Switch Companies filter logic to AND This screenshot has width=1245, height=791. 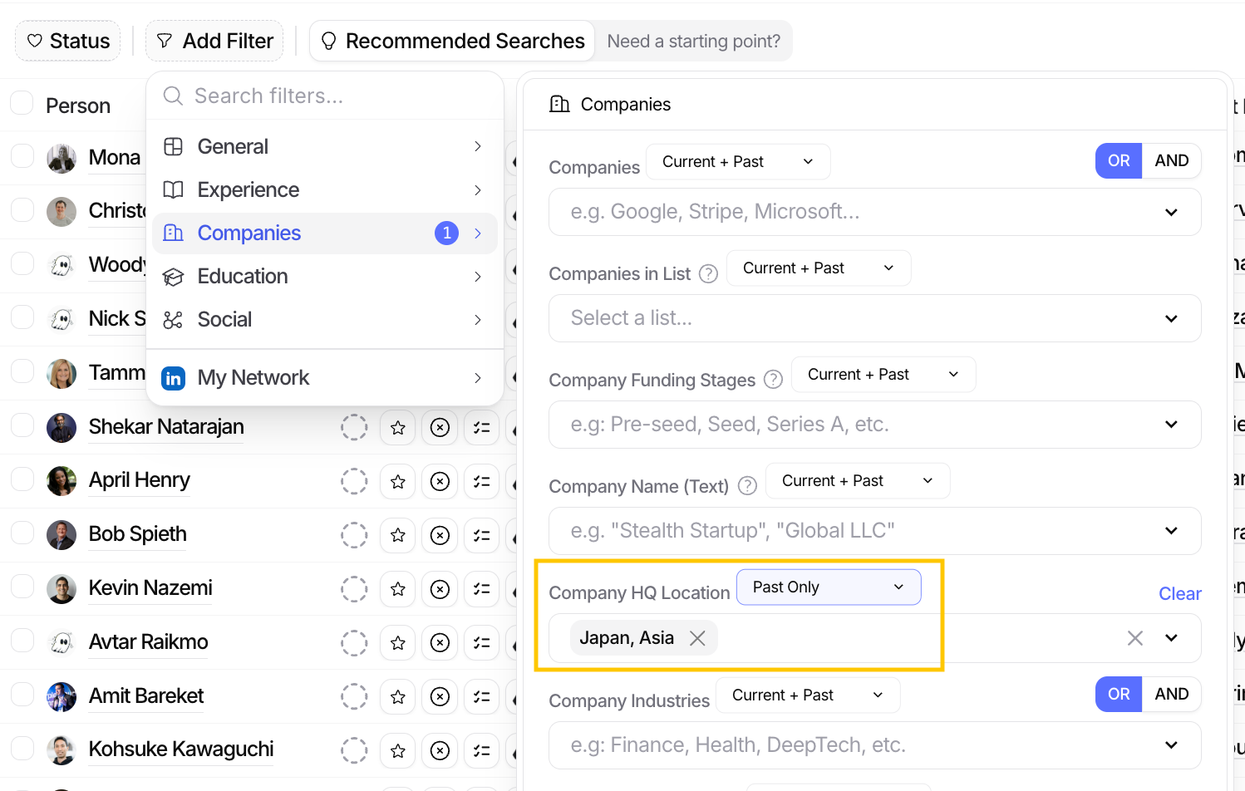coord(1171,161)
